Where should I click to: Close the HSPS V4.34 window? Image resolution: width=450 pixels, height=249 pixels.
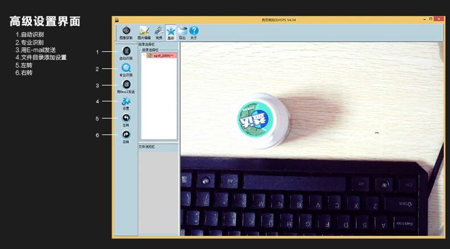[439, 19]
